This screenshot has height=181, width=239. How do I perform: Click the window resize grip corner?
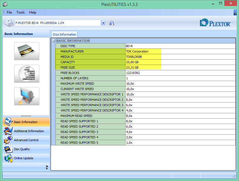pyautogui.click(x=234, y=176)
